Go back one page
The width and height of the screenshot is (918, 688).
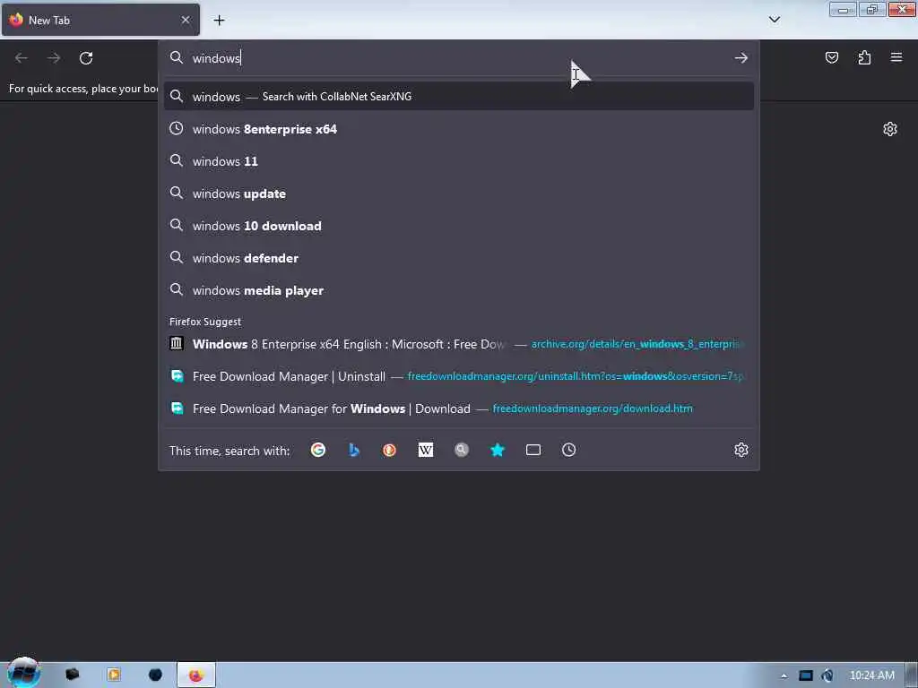click(22, 58)
